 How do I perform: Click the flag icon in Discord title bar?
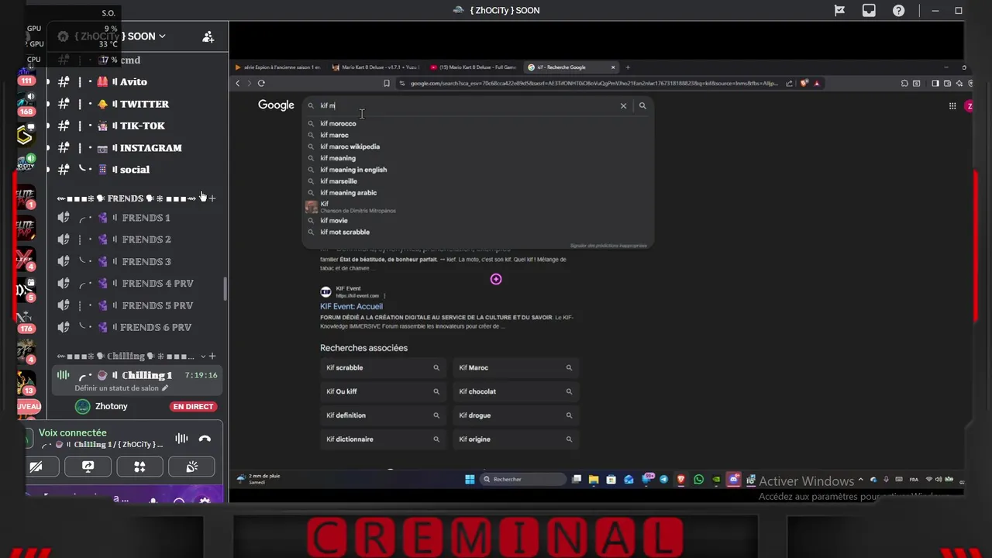coord(839,11)
